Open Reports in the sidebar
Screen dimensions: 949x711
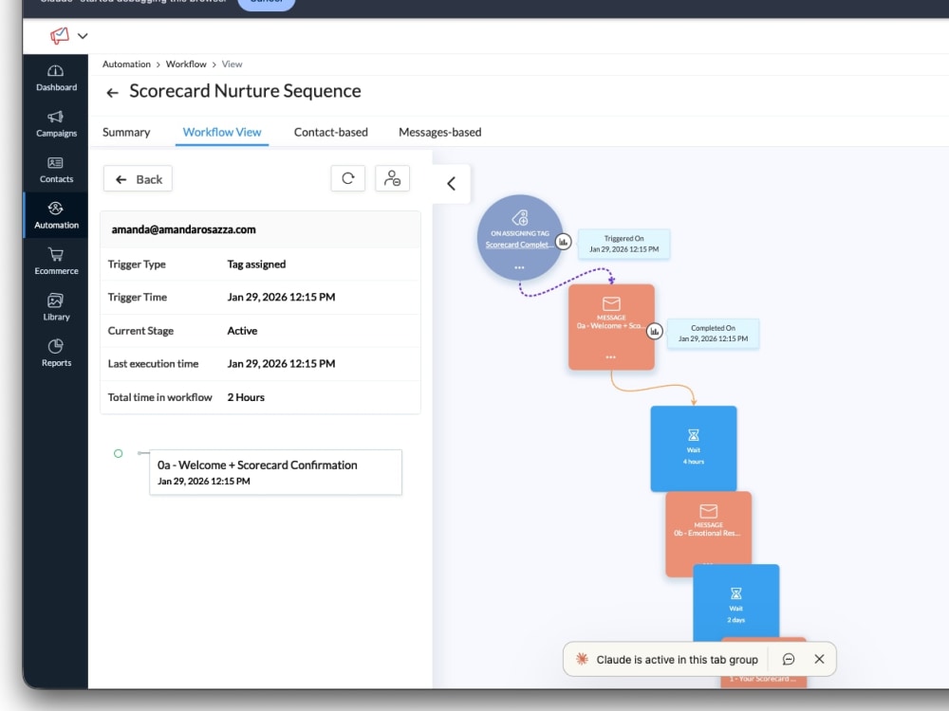point(56,353)
